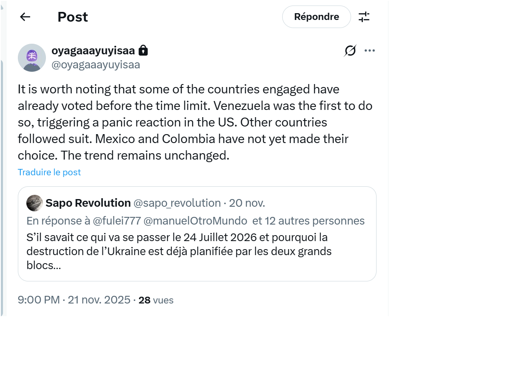Click the 20 nov. quoted post date

(x=247, y=203)
